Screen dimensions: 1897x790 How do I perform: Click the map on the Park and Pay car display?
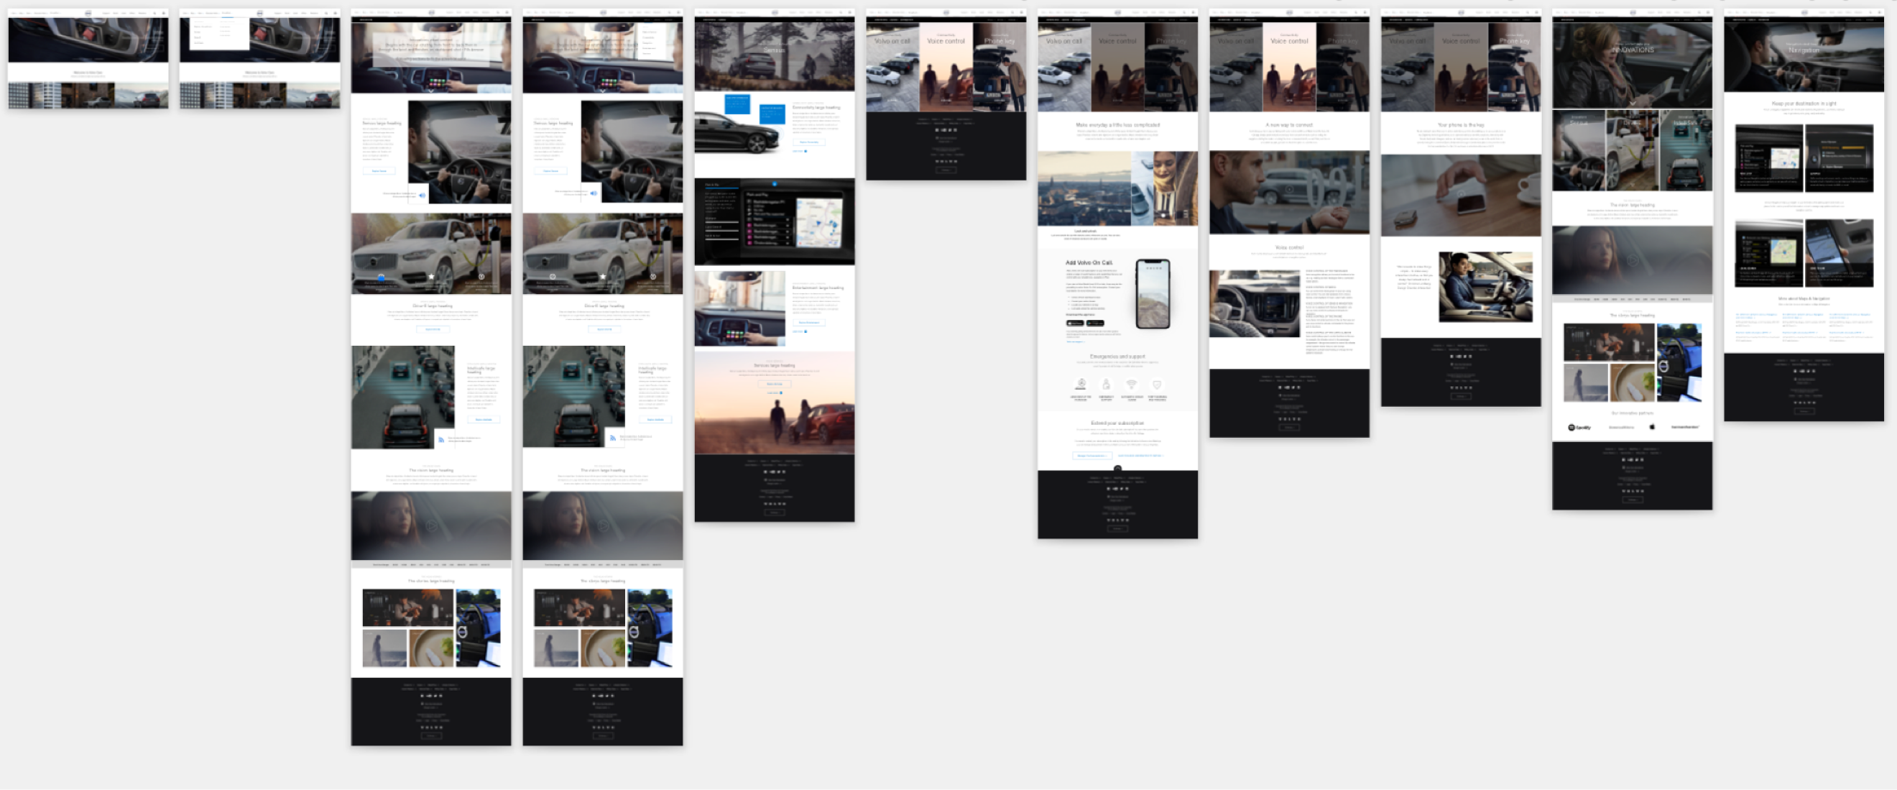(819, 222)
